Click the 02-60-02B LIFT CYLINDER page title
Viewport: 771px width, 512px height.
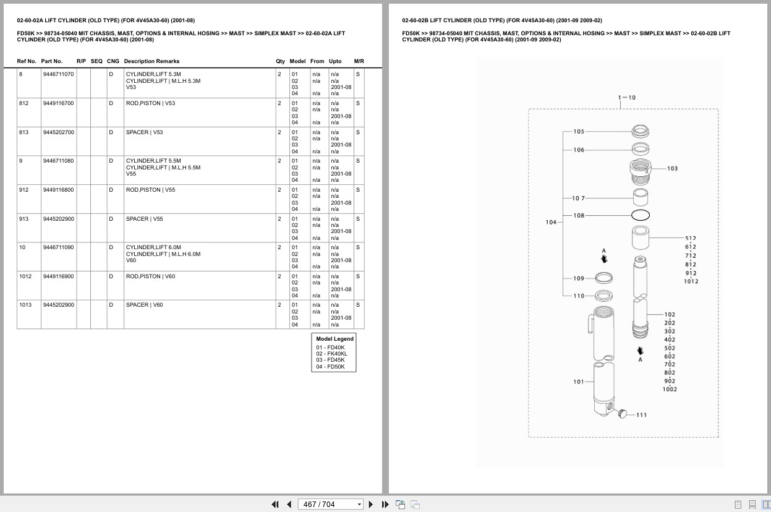pyautogui.click(x=501, y=20)
